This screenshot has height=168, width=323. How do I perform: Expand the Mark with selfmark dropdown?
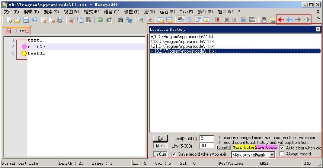pyautogui.click(x=272, y=155)
